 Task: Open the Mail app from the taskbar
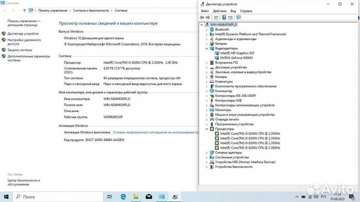(149, 196)
